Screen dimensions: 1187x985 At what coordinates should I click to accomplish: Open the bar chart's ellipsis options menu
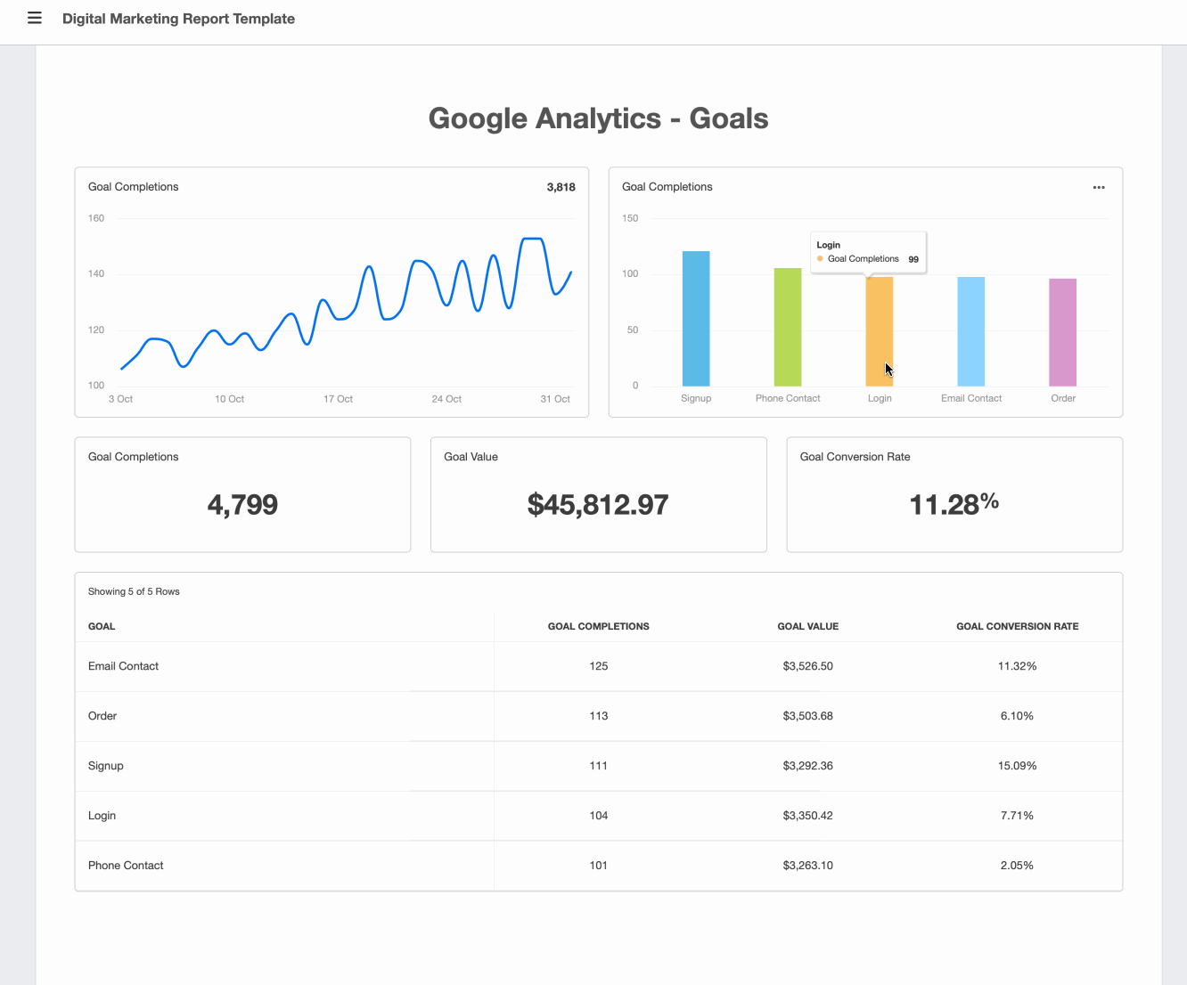tap(1099, 187)
